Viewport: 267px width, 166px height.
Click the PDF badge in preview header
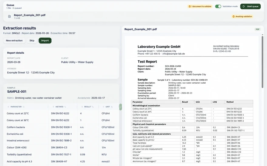(258, 29)
